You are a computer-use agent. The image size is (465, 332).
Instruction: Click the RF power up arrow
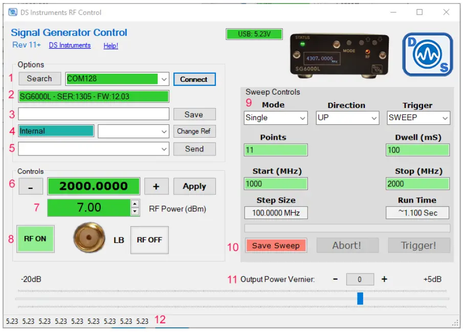(x=135, y=204)
